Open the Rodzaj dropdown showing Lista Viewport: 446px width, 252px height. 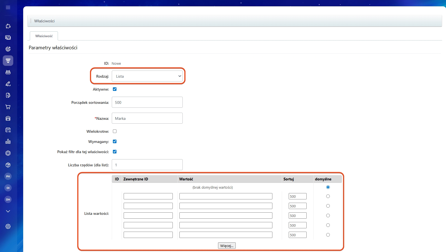click(147, 76)
